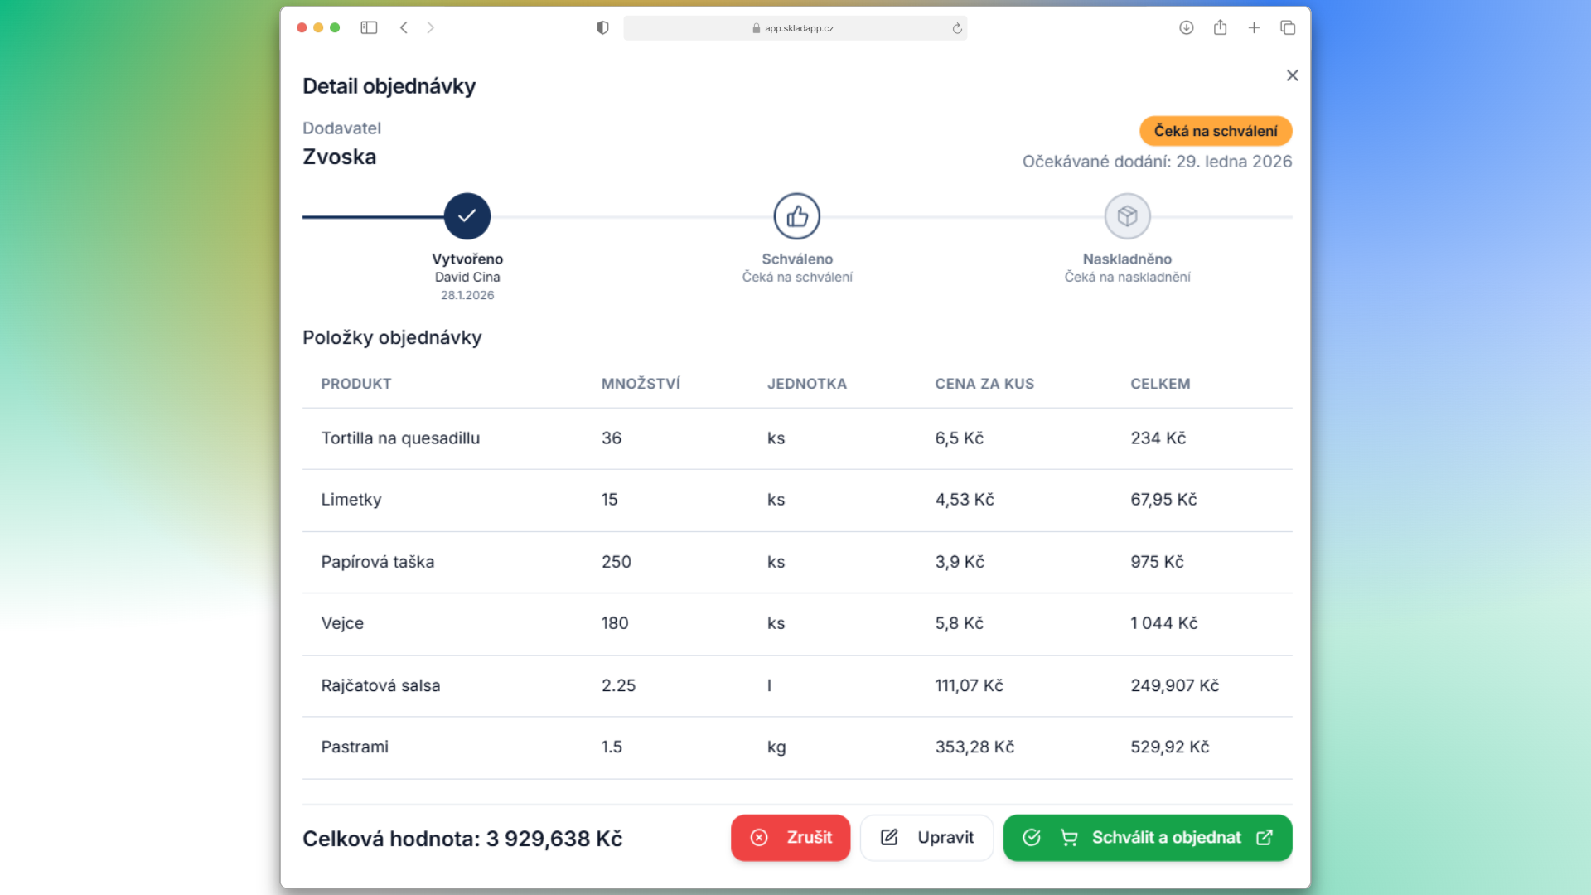1591x895 pixels.
Task: Click the Upravit button
Action: (x=926, y=838)
